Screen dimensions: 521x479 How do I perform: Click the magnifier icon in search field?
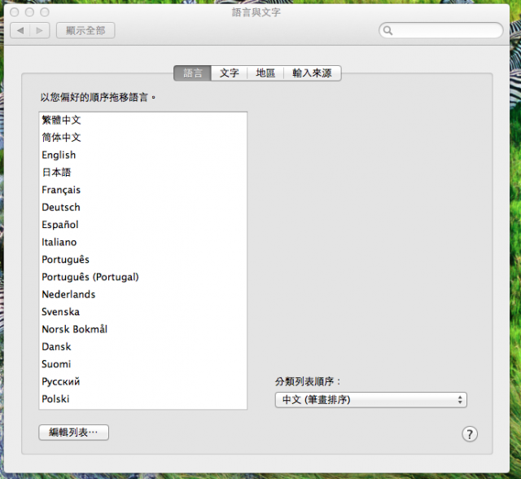coord(387,31)
